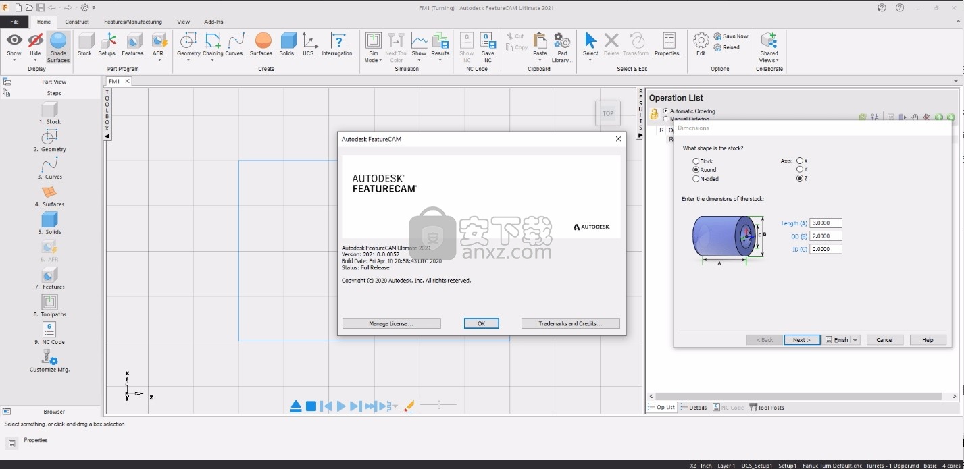Click step 3 Curves in Steps panel
Screen dimensions: 964x469
(x=50, y=168)
